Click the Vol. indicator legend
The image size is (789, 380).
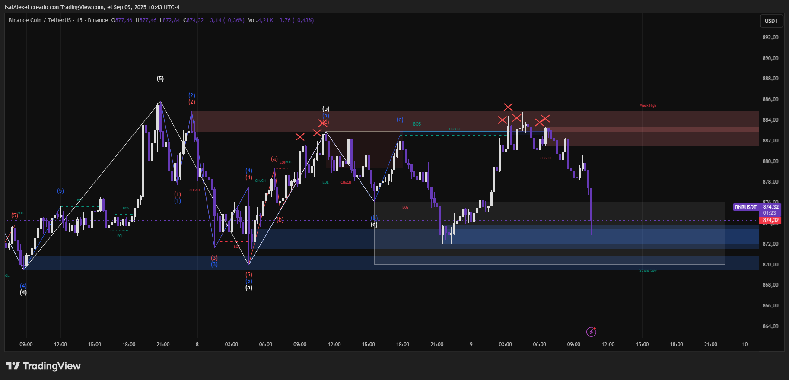(x=253, y=20)
